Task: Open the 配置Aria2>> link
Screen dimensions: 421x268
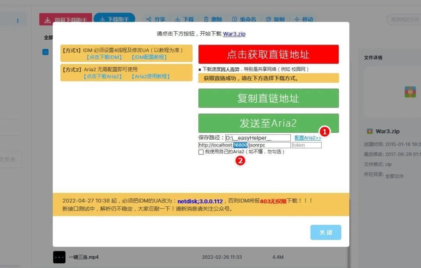Action: point(308,138)
